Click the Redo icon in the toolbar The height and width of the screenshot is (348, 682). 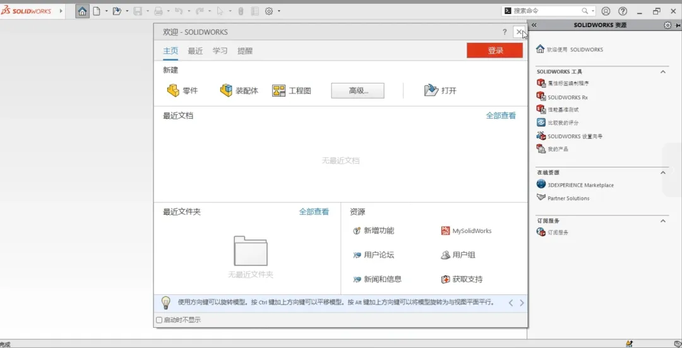click(x=200, y=11)
